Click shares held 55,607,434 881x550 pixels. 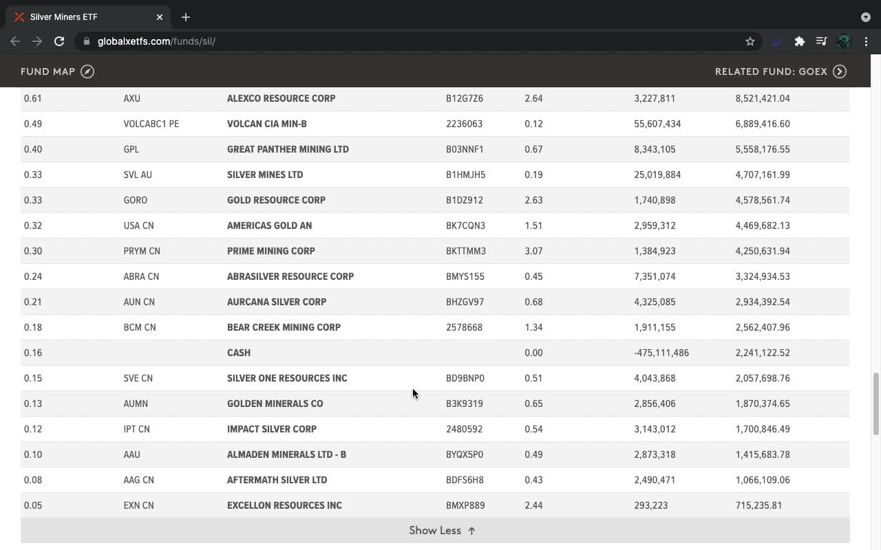coord(657,124)
